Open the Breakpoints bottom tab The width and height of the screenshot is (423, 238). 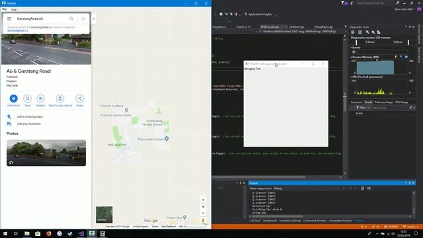click(270, 220)
